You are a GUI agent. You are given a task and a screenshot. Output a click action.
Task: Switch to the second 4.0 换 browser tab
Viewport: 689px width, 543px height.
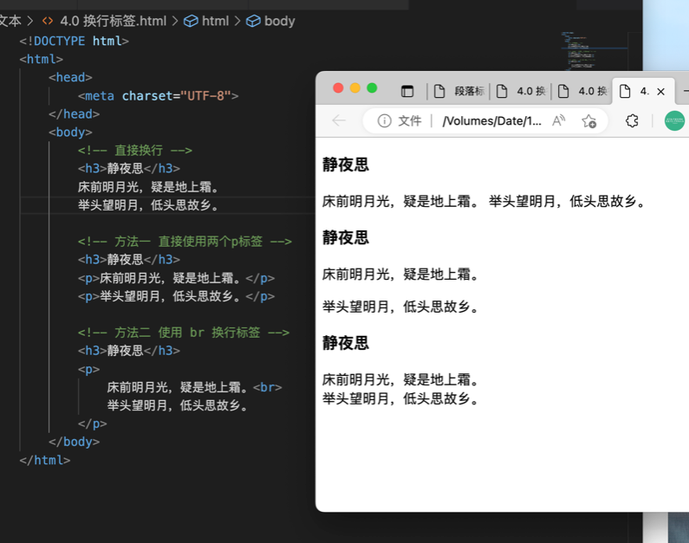583,91
